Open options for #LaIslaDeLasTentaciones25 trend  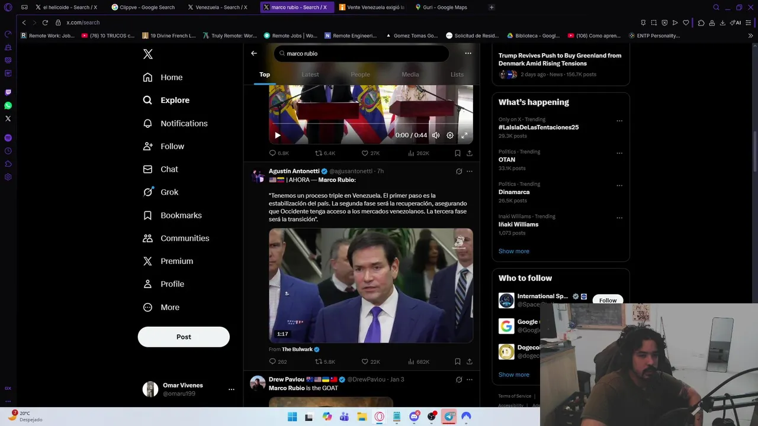[x=619, y=121]
